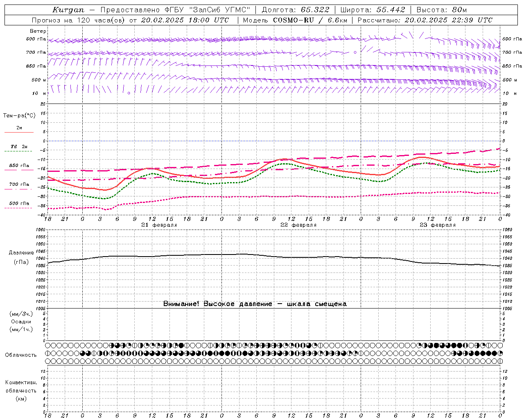Image resolution: width=524 pixels, height=419 pixels.
Task: Click the "Давление" pressure panel label
Action: 21,253
